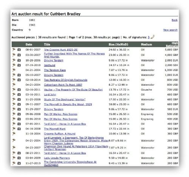Sort by High Estimate column header
This screenshot has height=177, width=189.
(x=172, y=45)
